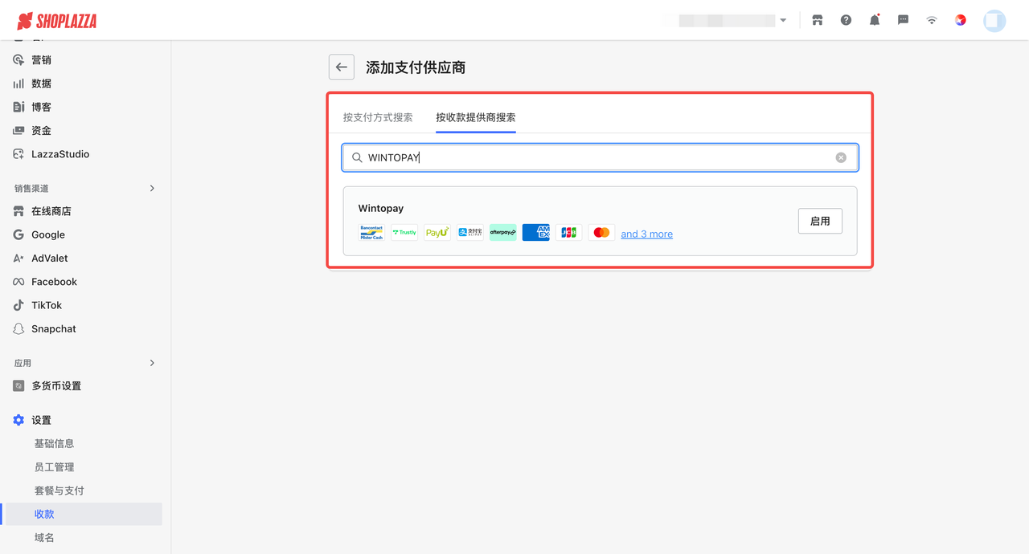1029x554 pixels.
Task: Expand the 销售渠道 section chevron
Action: (x=152, y=189)
